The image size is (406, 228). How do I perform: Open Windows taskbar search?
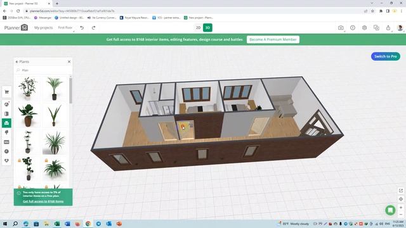(15, 224)
